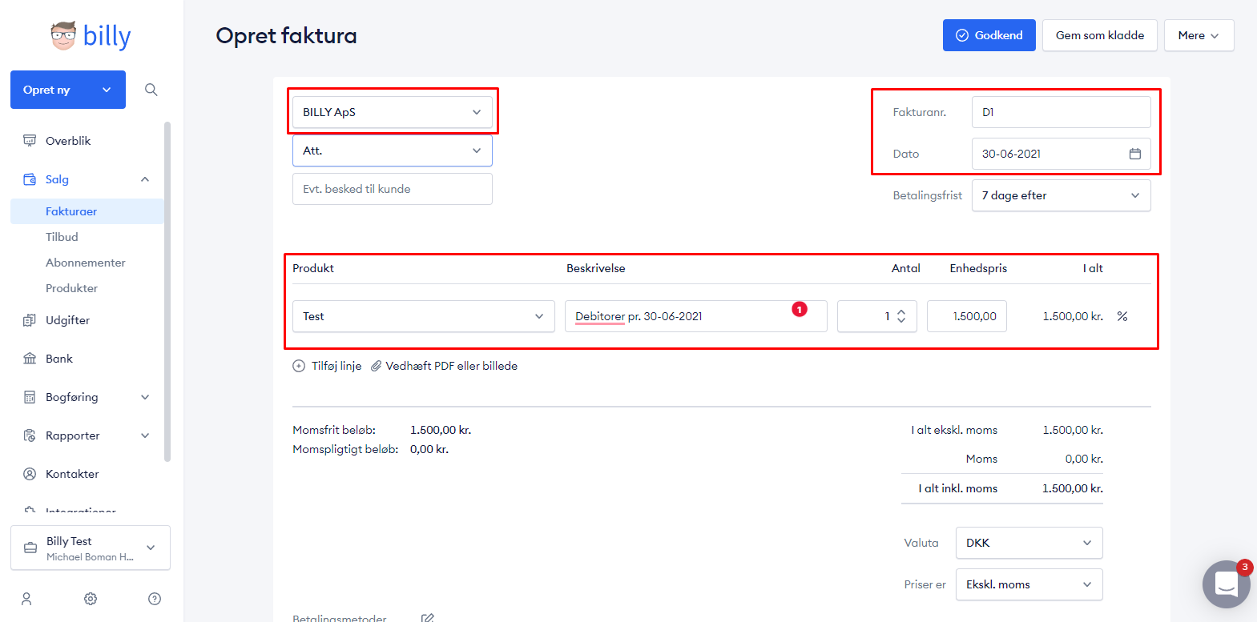Click the Kontakter person icon

30,474
